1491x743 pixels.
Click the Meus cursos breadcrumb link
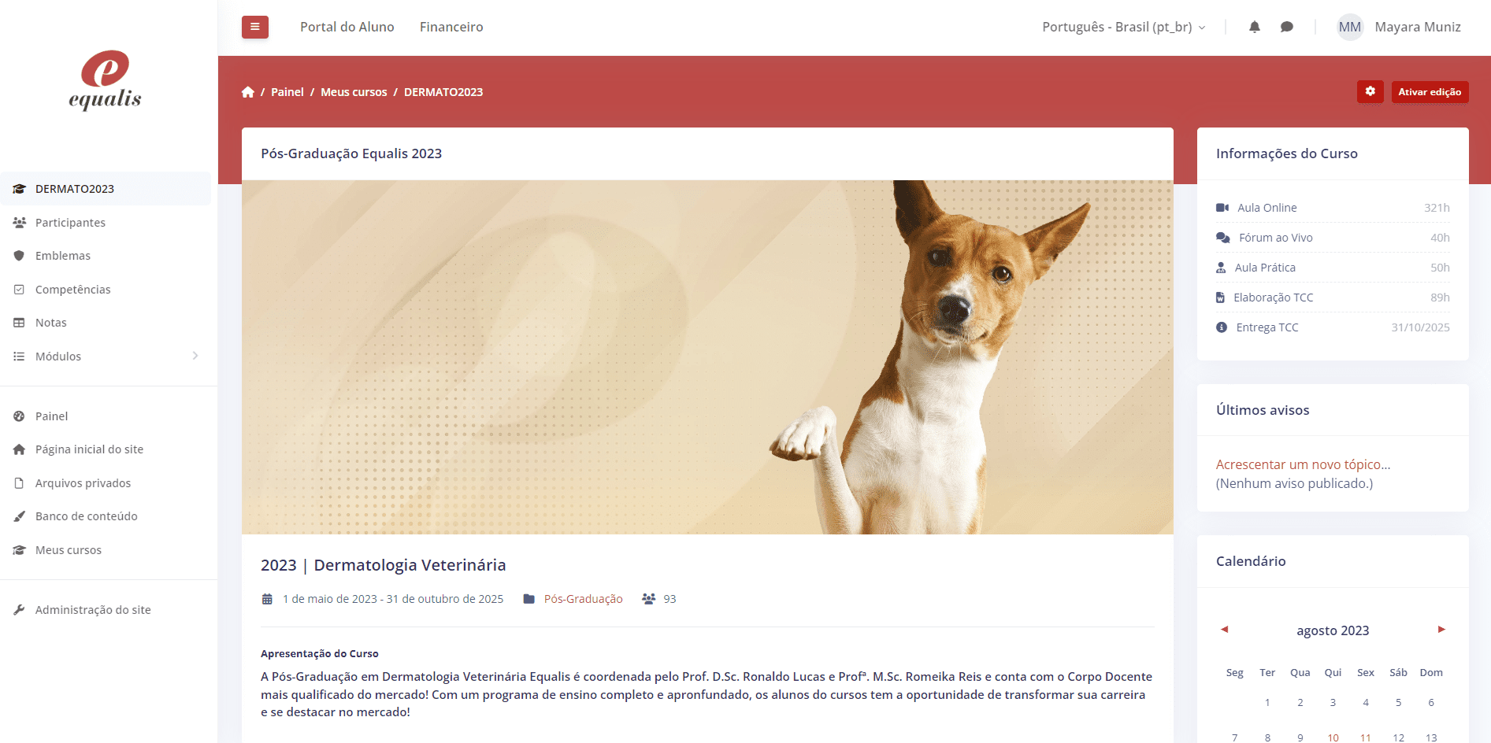[354, 92]
